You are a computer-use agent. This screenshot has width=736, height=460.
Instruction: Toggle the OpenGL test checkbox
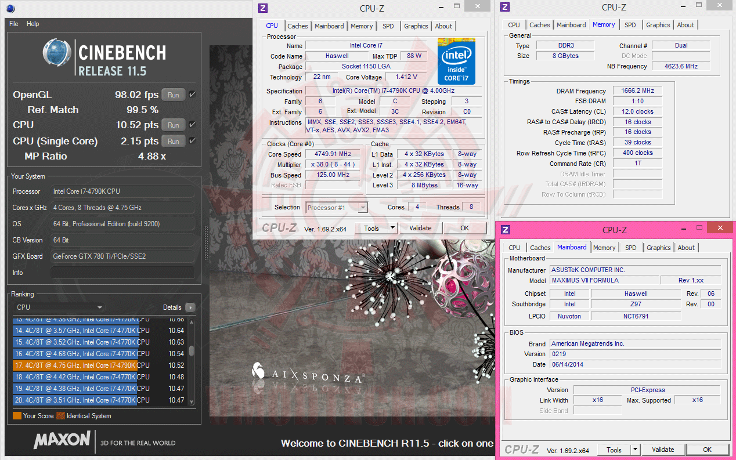click(192, 95)
